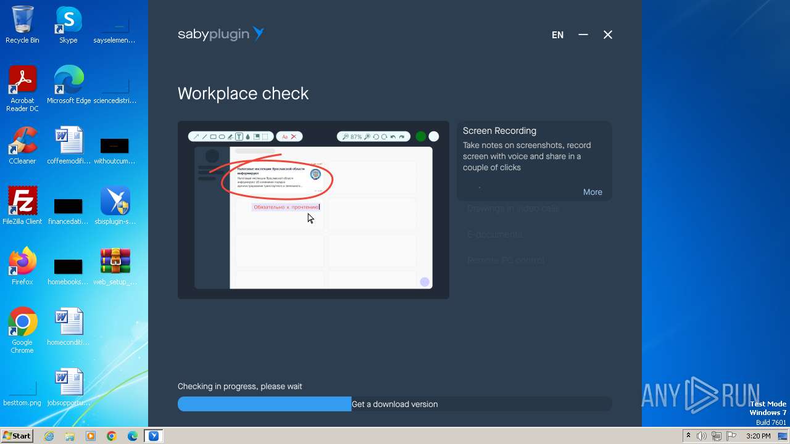Click the sabyplugin logo
790x444 pixels.
[x=221, y=35]
